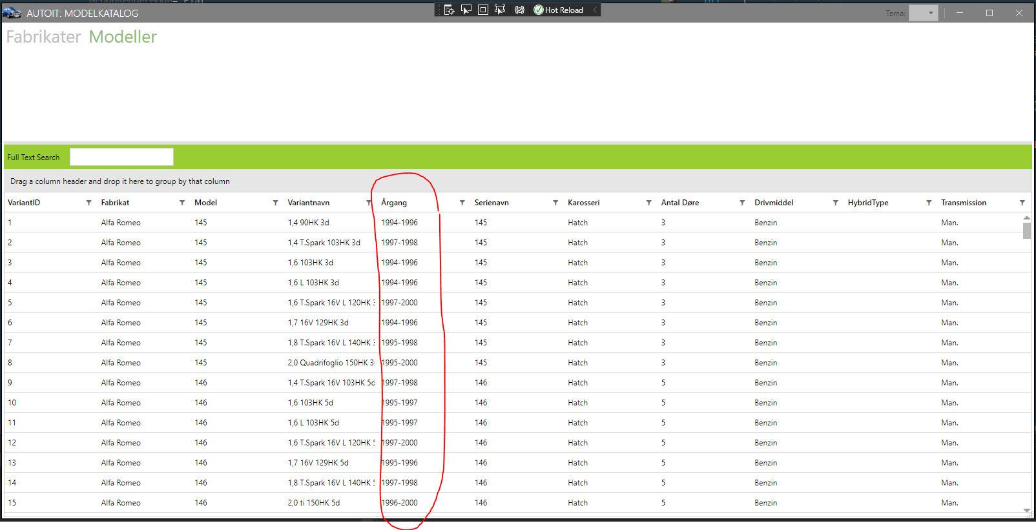Open the filter for the Drivmiddel column

tap(835, 203)
